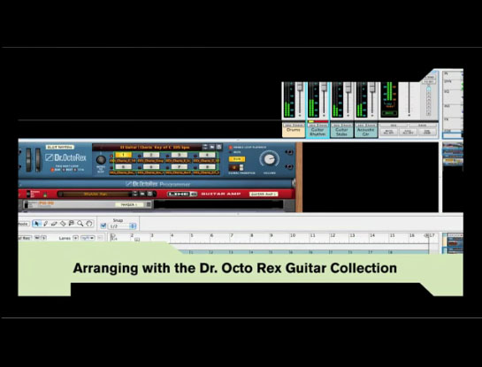Open the Snap value 1/2 dropdown
Screen dimensions: 482x367
click(123, 226)
